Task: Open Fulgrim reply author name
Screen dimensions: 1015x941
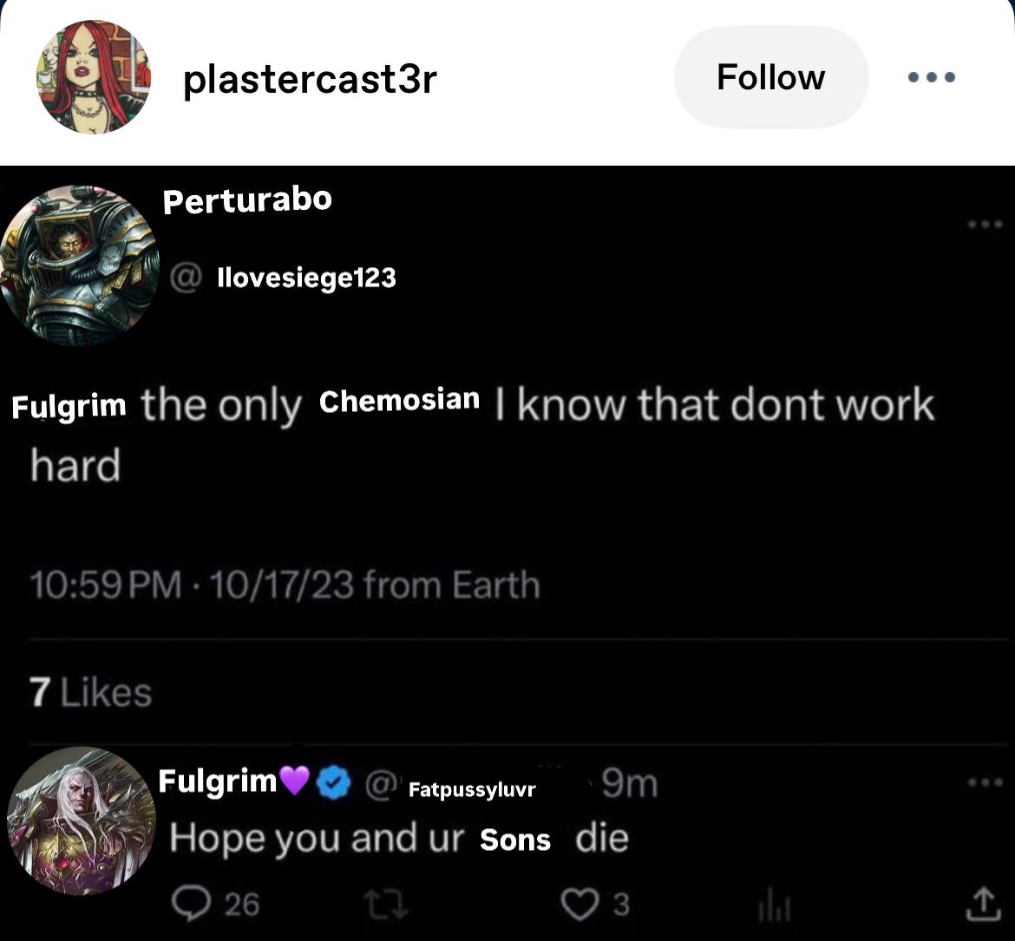Action: 217,781
